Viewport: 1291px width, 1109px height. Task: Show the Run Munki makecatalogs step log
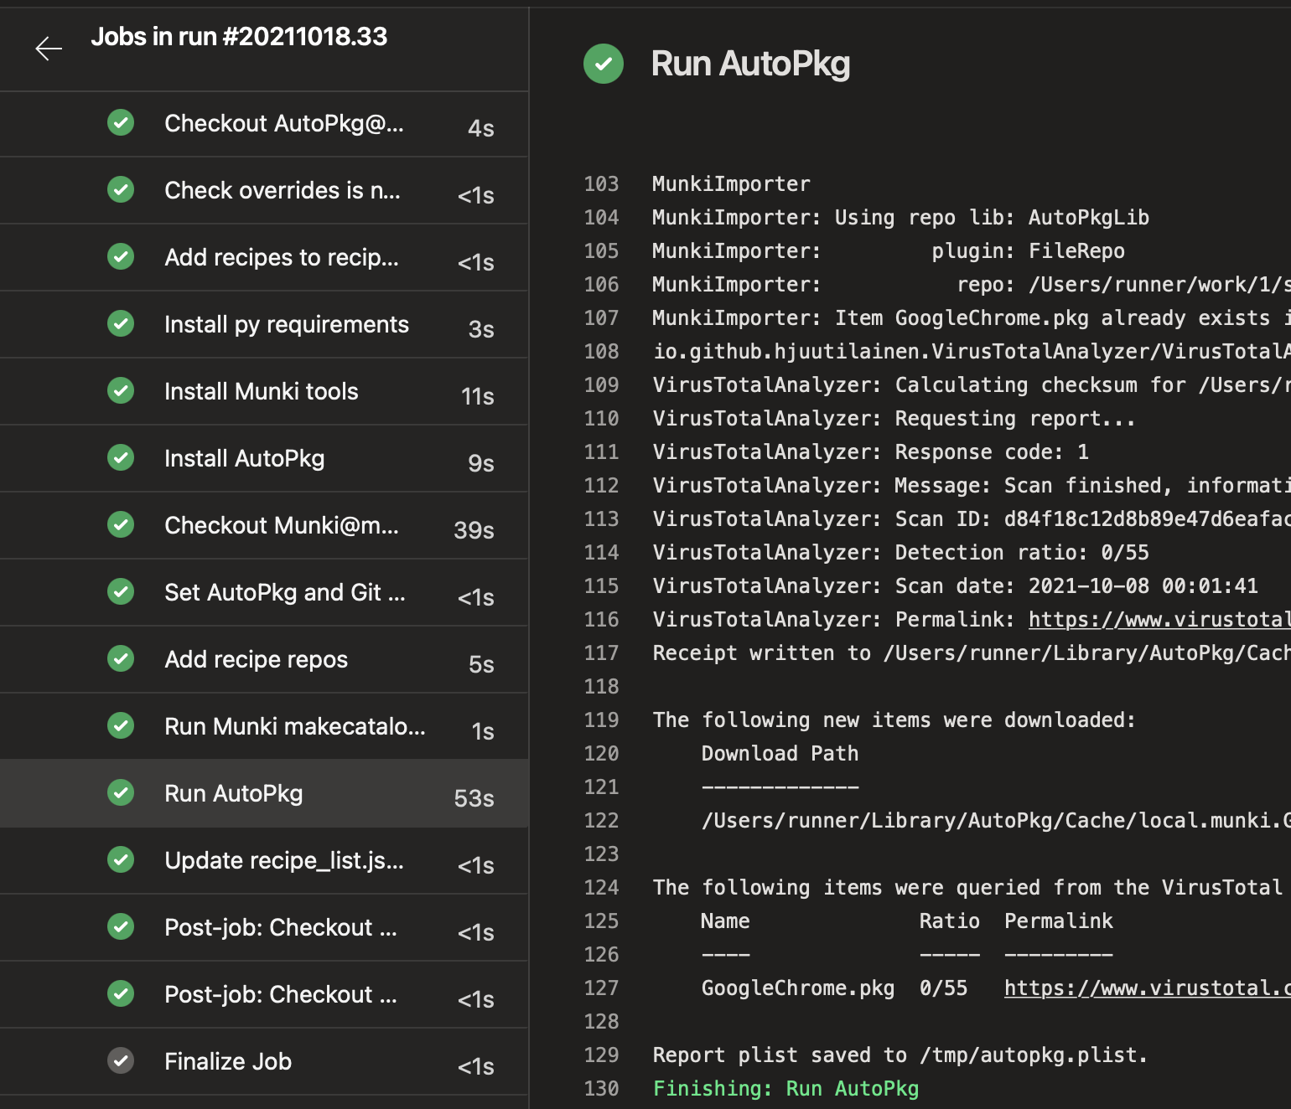point(294,726)
